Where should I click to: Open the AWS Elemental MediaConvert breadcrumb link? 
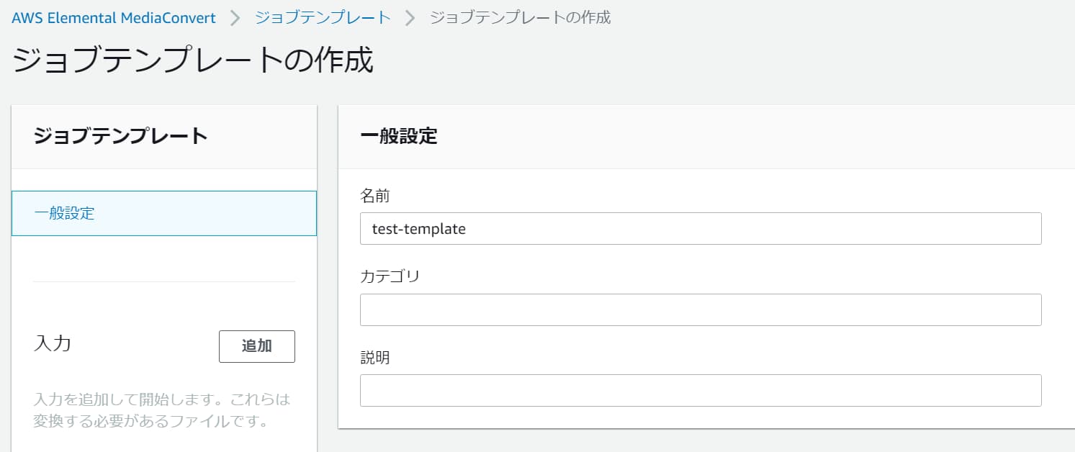coord(114,18)
